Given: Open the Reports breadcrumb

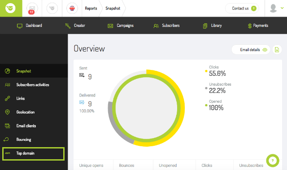Looking at the screenshot, I should click(x=91, y=9).
